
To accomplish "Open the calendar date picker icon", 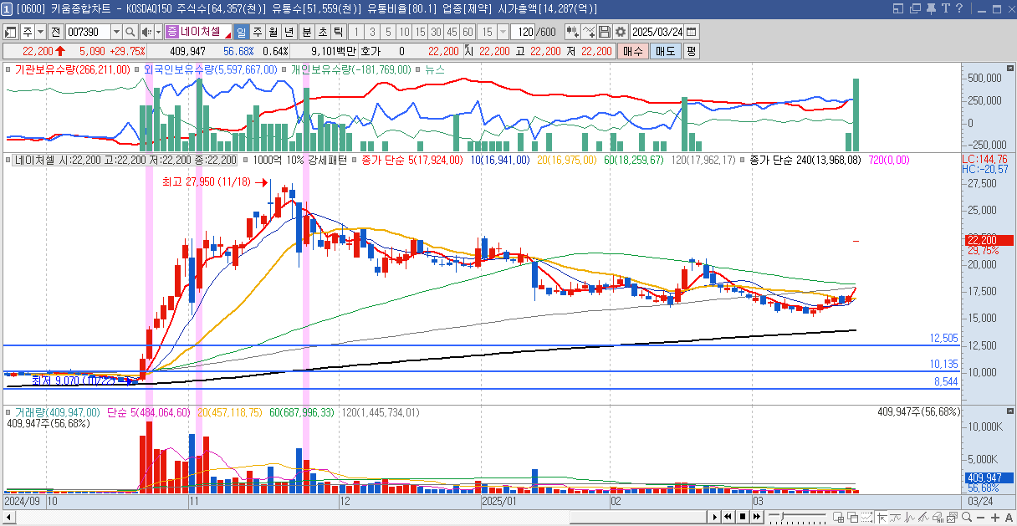I will (x=692, y=32).
